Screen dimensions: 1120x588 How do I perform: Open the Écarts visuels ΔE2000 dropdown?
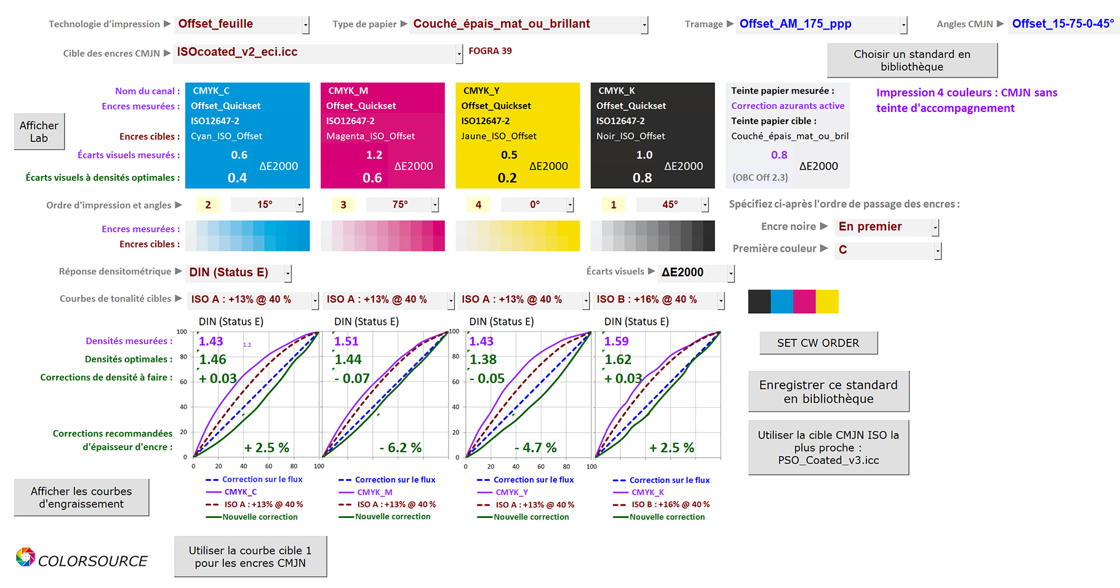(731, 273)
